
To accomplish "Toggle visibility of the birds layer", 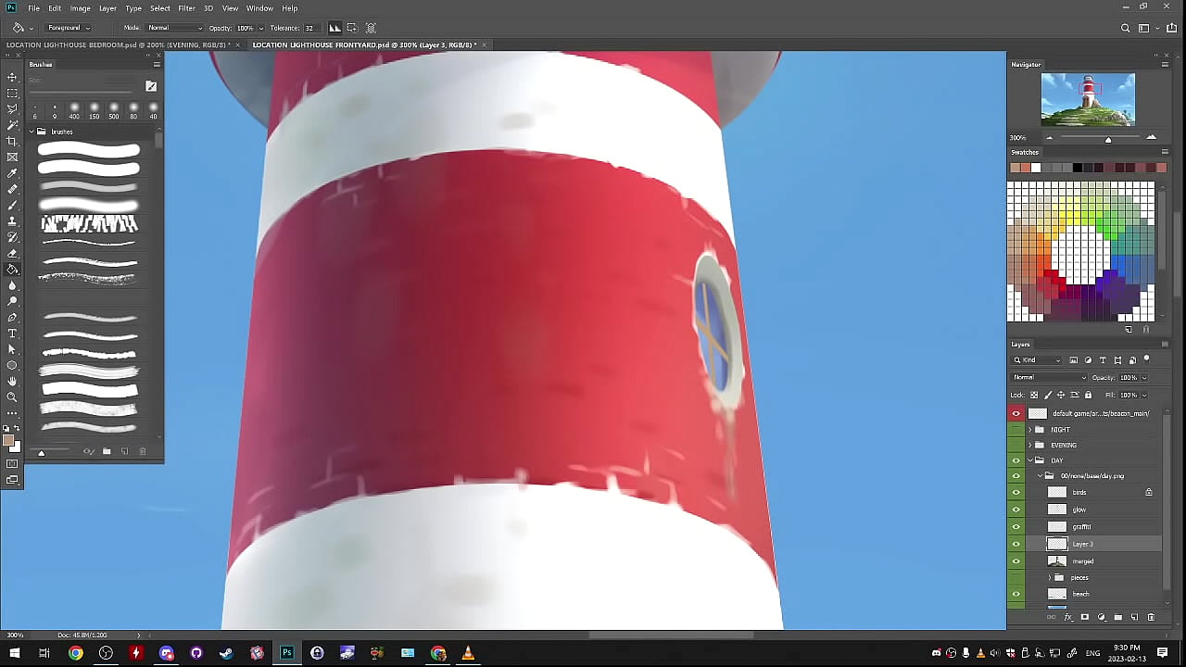I will tap(1016, 492).
